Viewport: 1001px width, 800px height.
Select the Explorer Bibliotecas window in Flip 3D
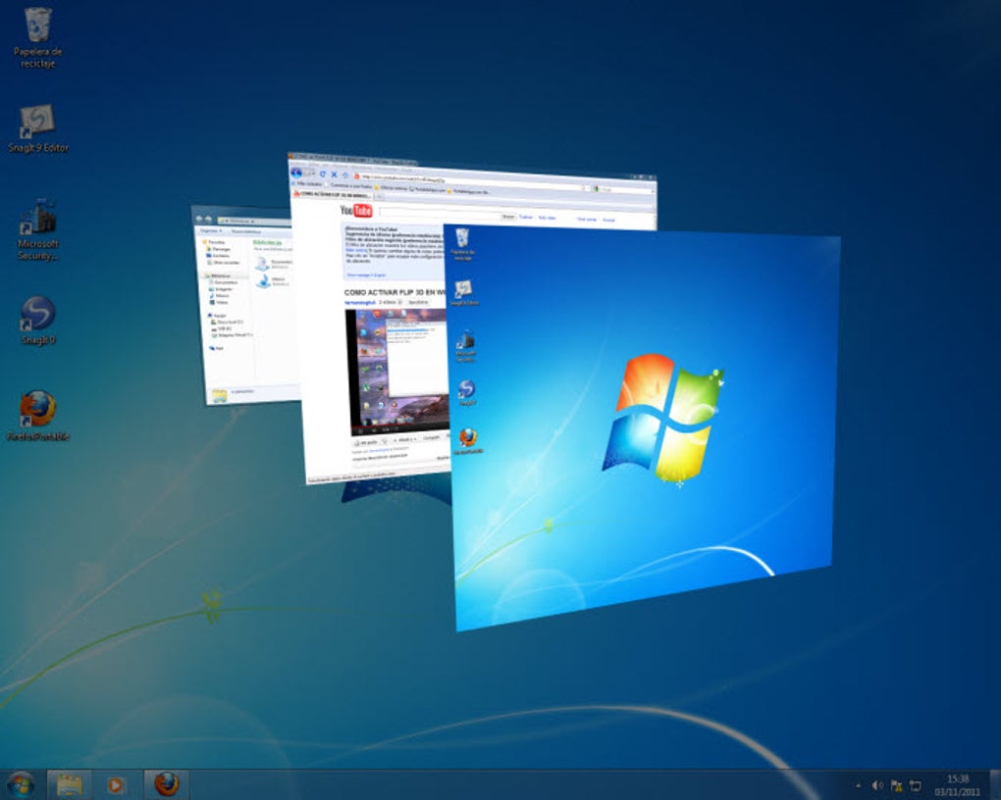245,306
